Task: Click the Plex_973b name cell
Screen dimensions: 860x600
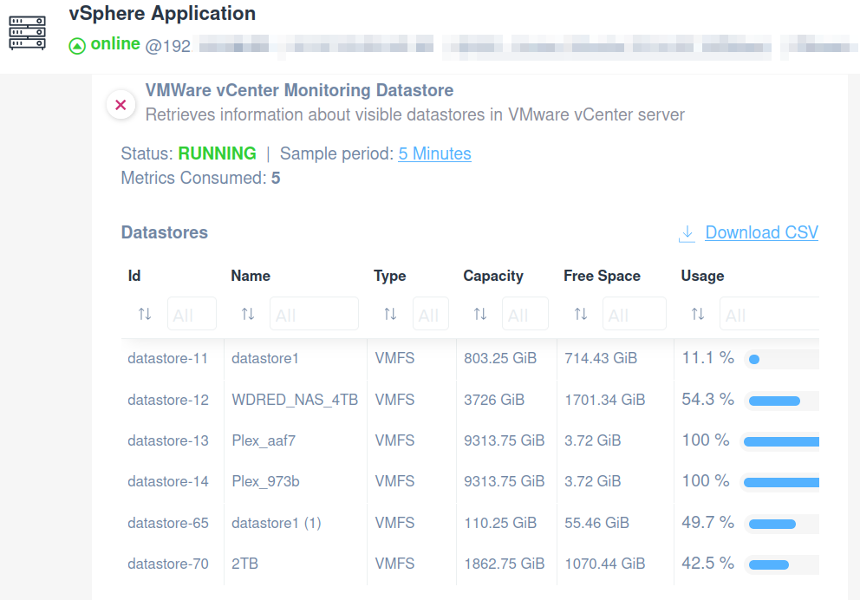Action: 265,481
